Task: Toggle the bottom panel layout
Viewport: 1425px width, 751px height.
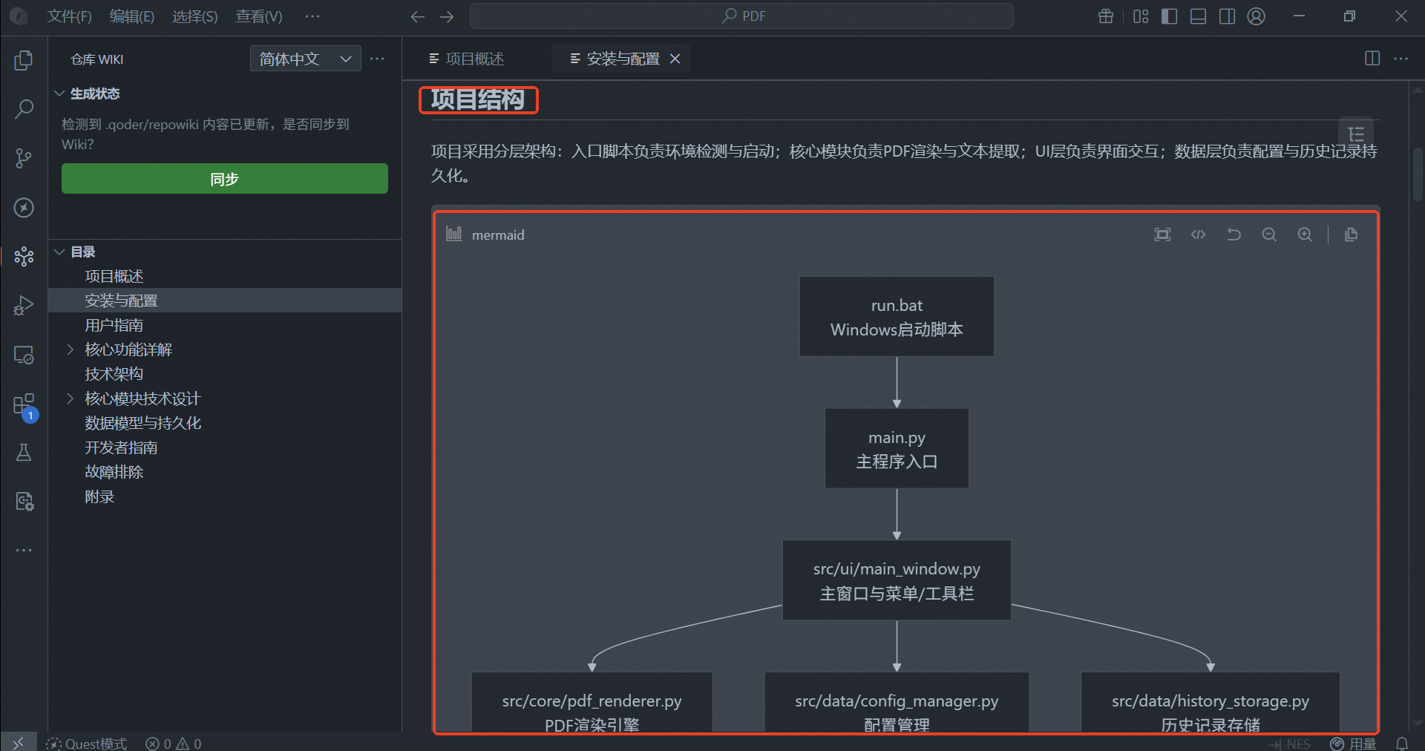Action: pyautogui.click(x=1198, y=16)
